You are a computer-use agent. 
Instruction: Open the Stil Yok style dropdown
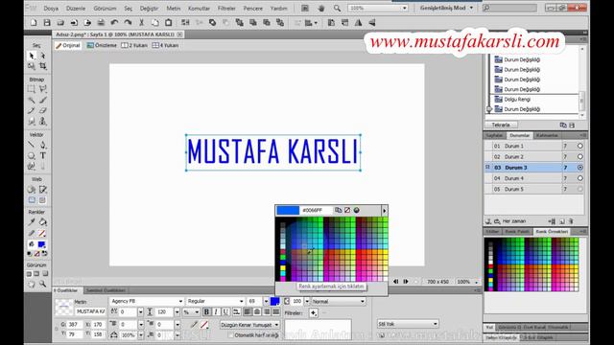(408, 324)
